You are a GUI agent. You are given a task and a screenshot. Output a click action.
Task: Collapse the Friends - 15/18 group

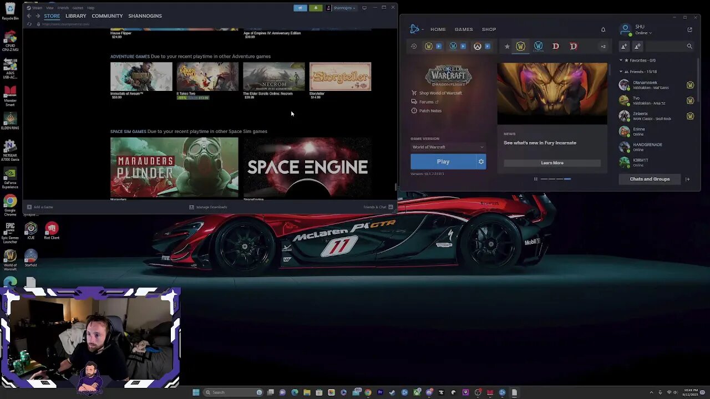(x=621, y=71)
